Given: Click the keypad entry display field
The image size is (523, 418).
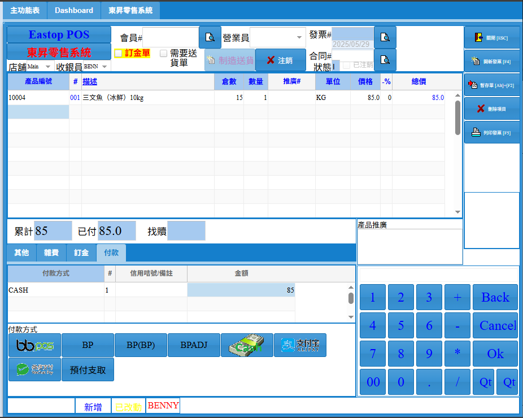Looking at the screenshot, I should click(438, 275).
